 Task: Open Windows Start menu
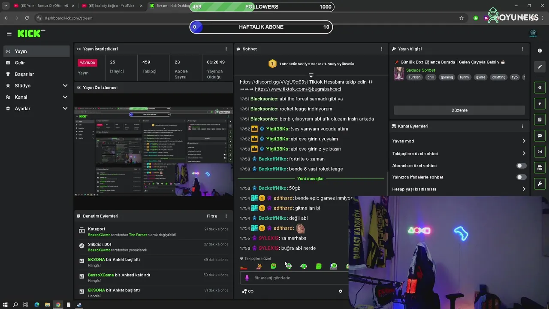tap(5, 305)
